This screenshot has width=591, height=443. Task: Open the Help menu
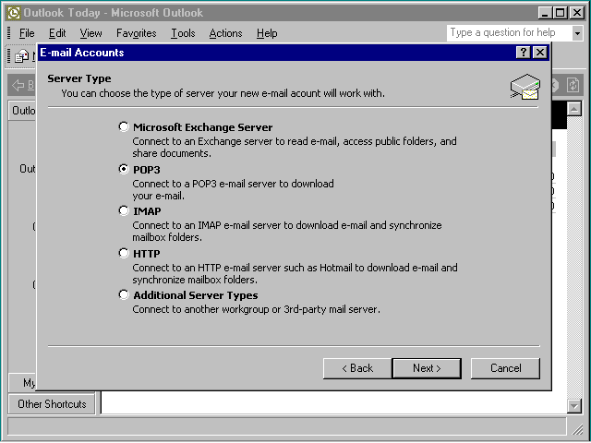click(x=267, y=33)
